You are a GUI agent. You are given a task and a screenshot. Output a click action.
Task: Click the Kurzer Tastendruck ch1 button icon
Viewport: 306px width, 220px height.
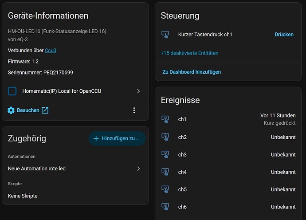tap(165, 35)
